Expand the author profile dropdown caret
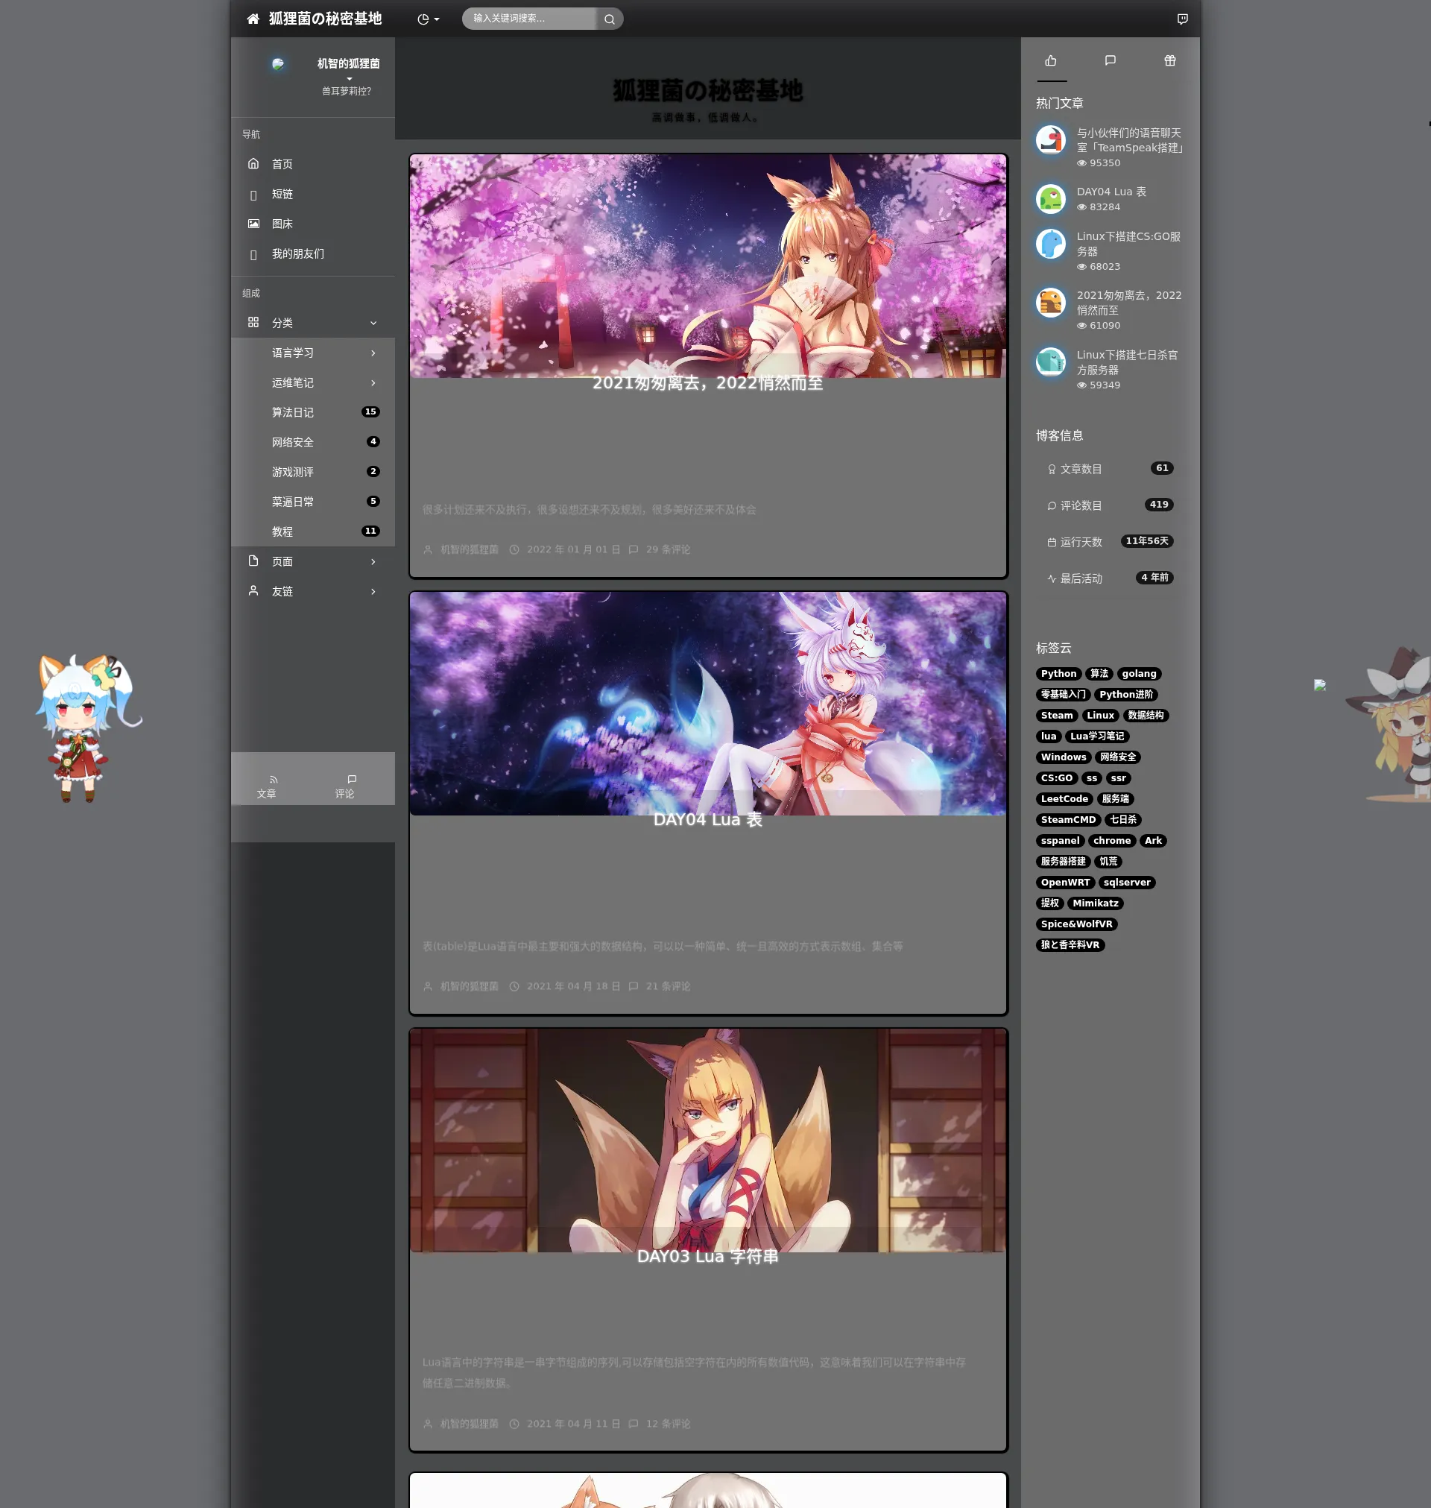Viewport: 1431px width, 1508px height. (x=350, y=78)
